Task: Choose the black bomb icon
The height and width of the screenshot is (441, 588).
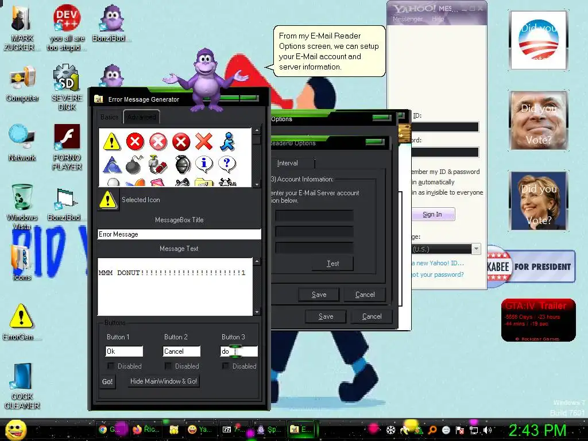Action: 134,164
